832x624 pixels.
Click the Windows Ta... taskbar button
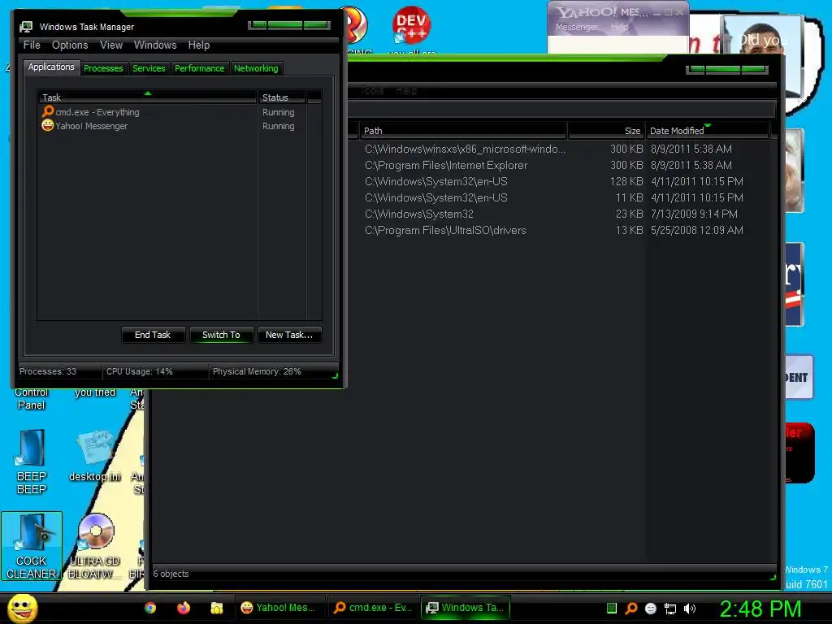[x=466, y=608]
